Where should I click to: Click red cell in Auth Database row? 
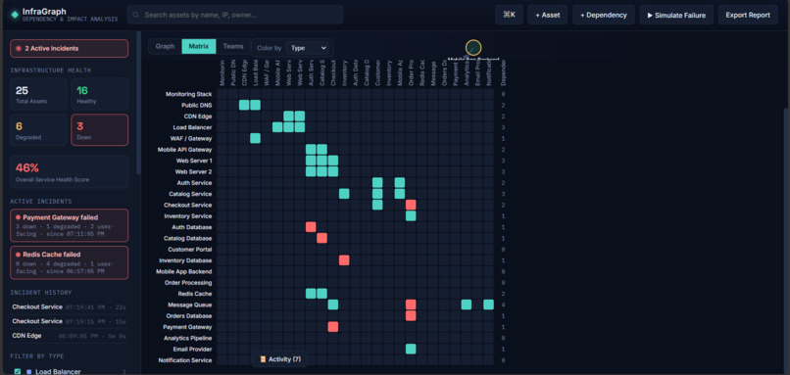click(311, 227)
